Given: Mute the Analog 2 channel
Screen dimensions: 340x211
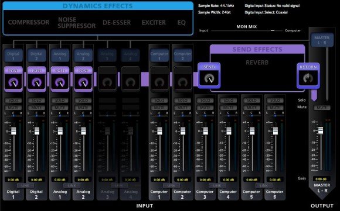Looking at the screenshot, I should (x=83, y=108).
